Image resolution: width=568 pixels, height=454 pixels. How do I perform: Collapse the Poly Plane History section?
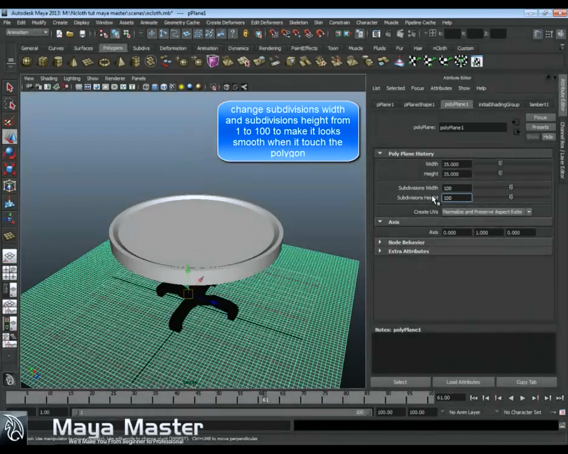coord(381,153)
